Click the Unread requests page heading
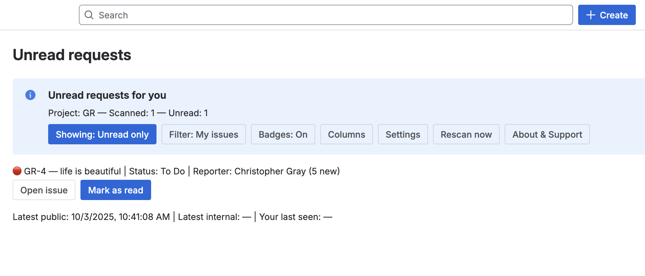This screenshot has width=645, height=276. 72,55
